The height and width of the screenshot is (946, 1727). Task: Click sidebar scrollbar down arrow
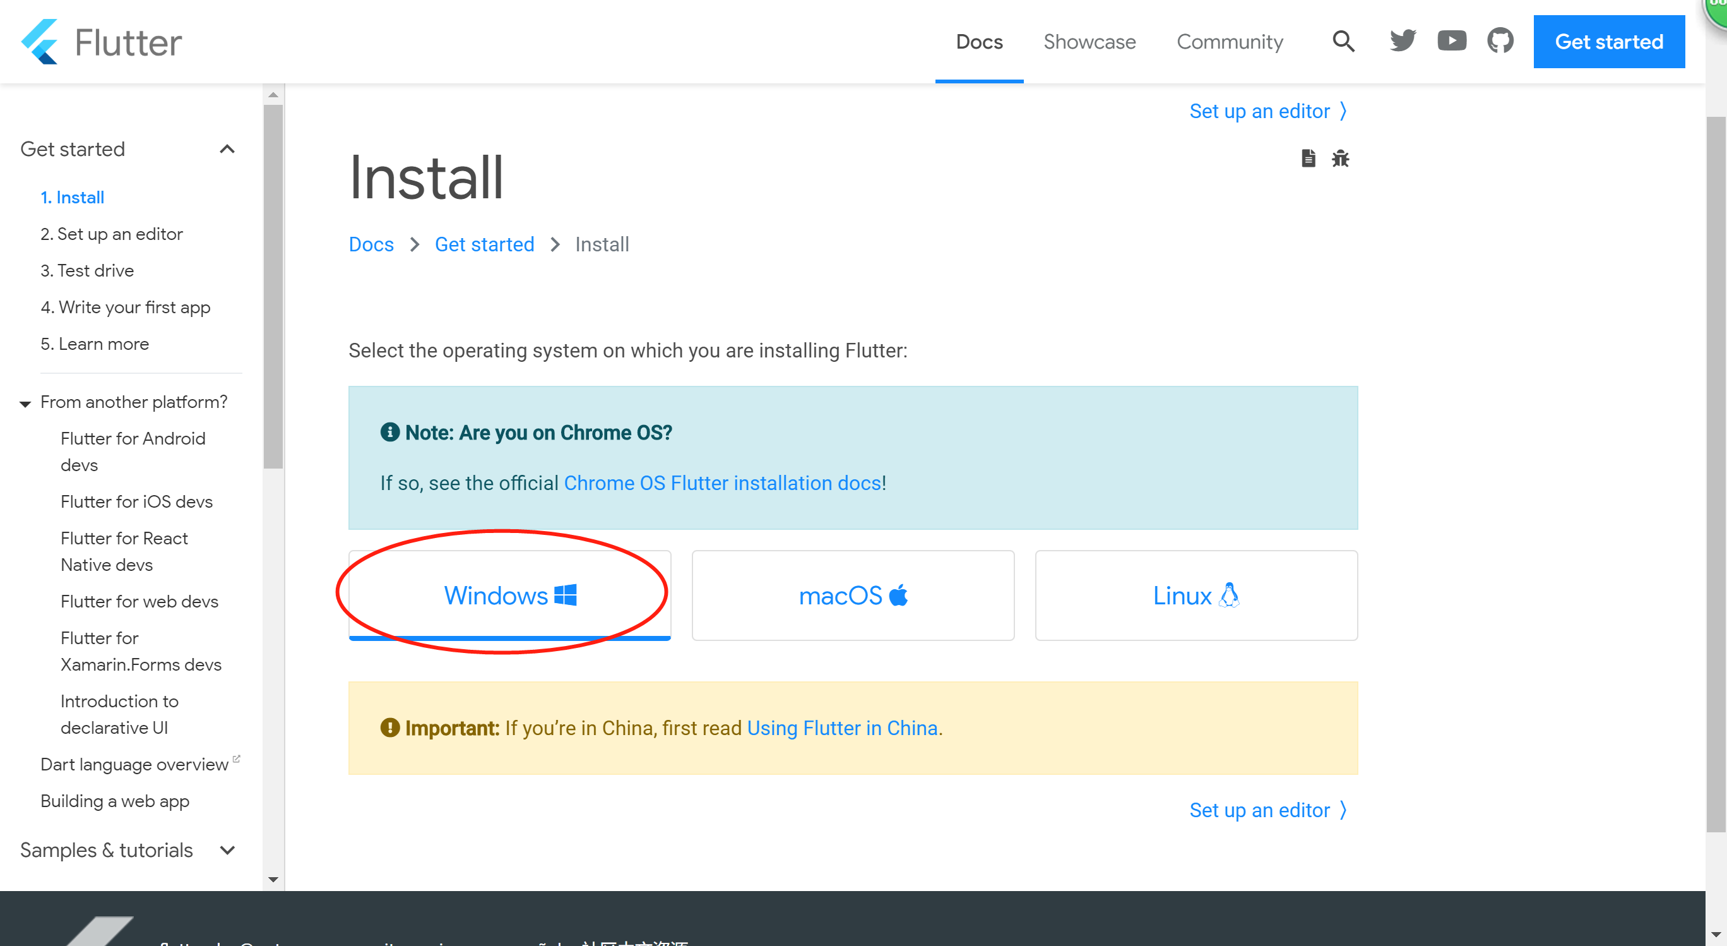(273, 880)
